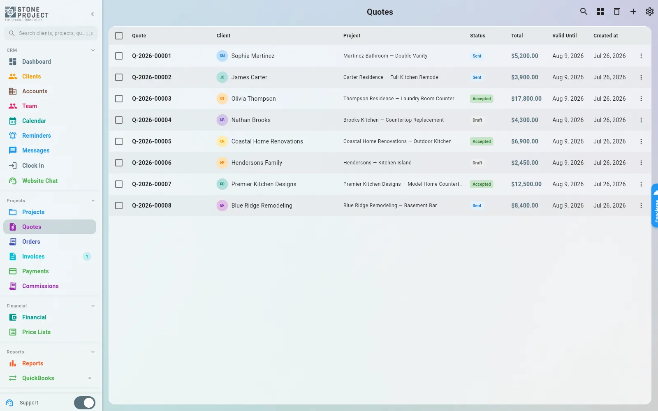This screenshot has width=658, height=411.
Task: Toggle the select-all quotes checkbox
Action: 119,36
